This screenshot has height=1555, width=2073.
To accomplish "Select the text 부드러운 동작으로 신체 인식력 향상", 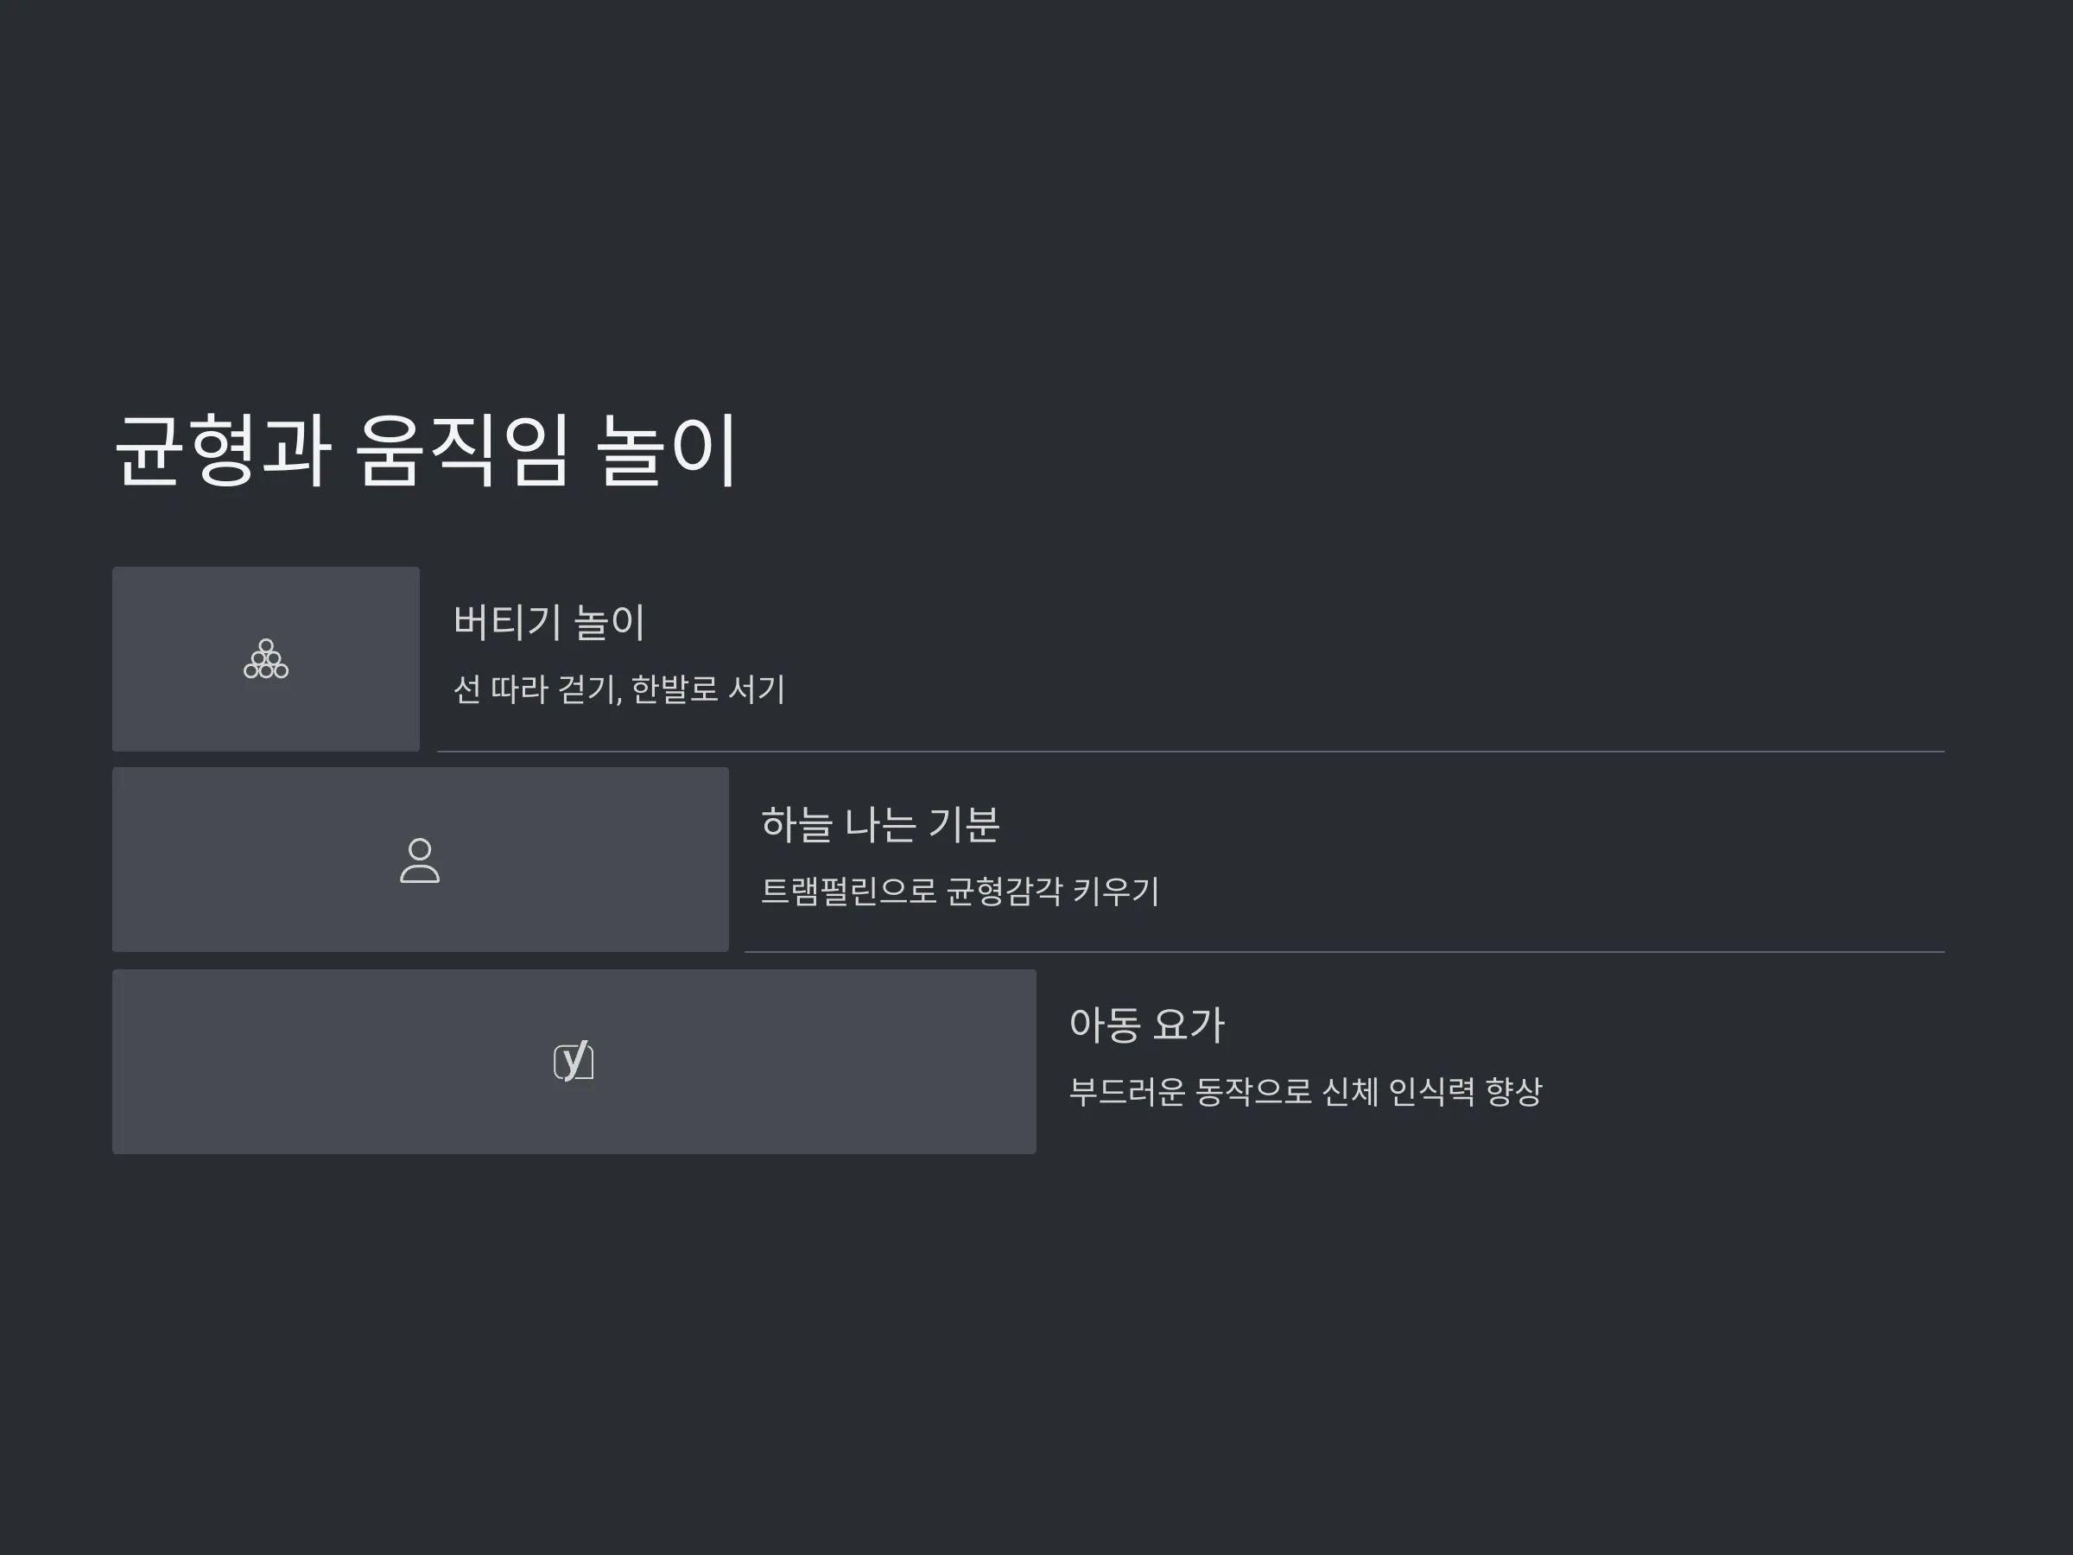I will tap(1305, 1092).
